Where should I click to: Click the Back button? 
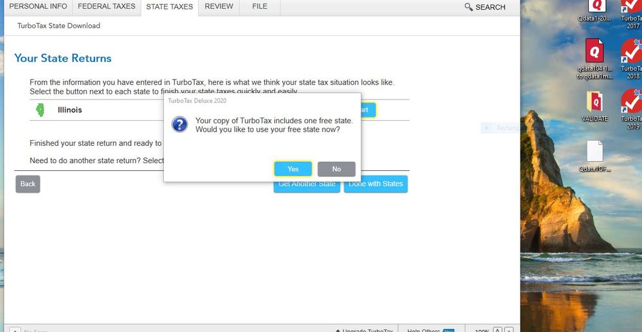click(28, 184)
